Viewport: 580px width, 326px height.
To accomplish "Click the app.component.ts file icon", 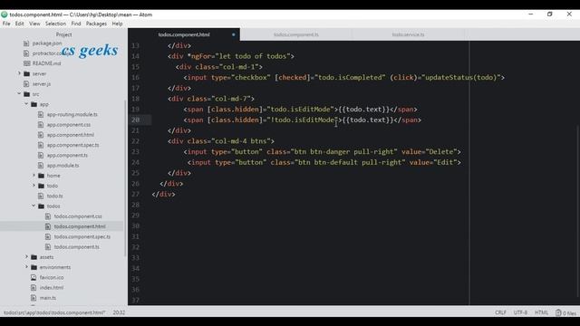I will pos(41,155).
